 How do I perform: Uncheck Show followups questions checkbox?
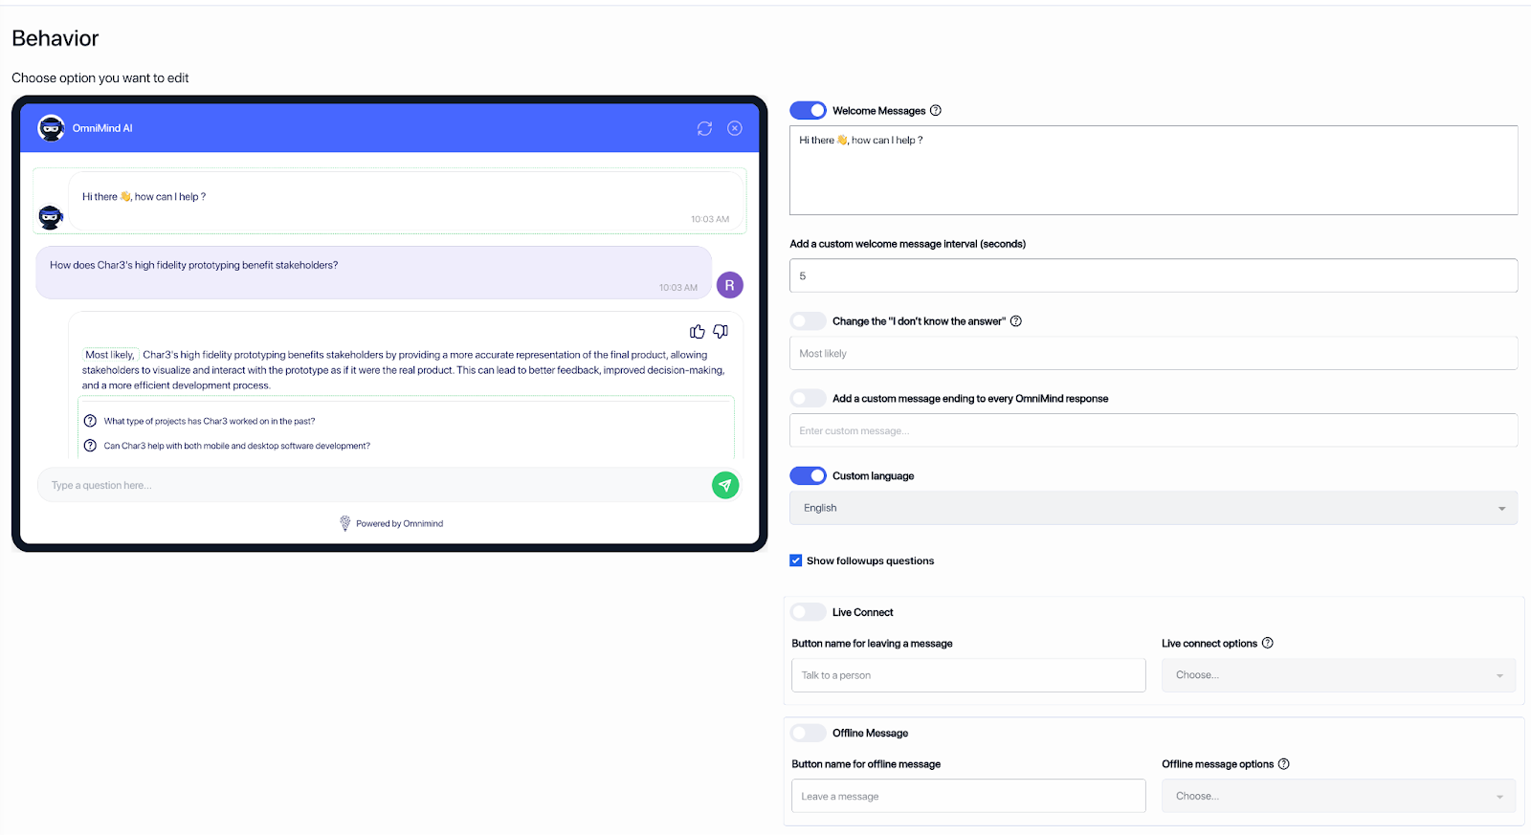click(x=795, y=560)
